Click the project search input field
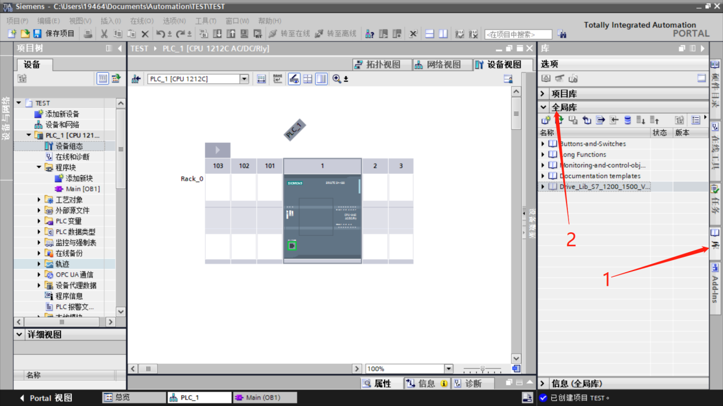This screenshot has width=723, height=406. pos(518,34)
